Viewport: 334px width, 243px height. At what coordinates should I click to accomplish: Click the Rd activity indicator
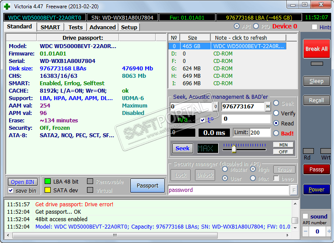tap(308, 151)
